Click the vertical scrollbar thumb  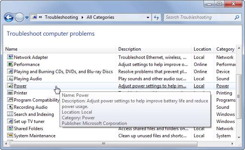coord(239,96)
